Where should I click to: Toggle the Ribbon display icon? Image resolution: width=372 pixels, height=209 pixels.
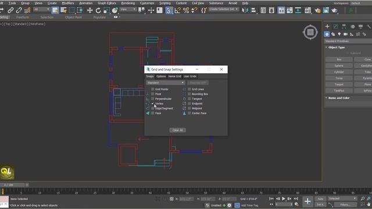click(x=281, y=10)
